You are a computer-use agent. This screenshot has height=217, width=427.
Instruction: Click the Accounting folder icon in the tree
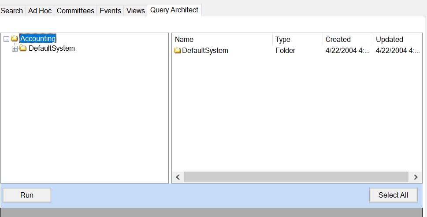click(14, 39)
